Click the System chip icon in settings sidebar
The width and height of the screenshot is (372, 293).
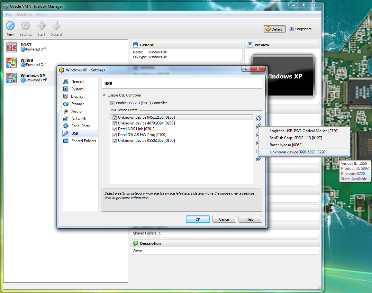point(66,89)
